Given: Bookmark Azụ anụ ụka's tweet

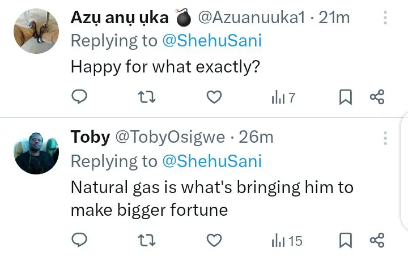Looking at the screenshot, I should [345, 98].
